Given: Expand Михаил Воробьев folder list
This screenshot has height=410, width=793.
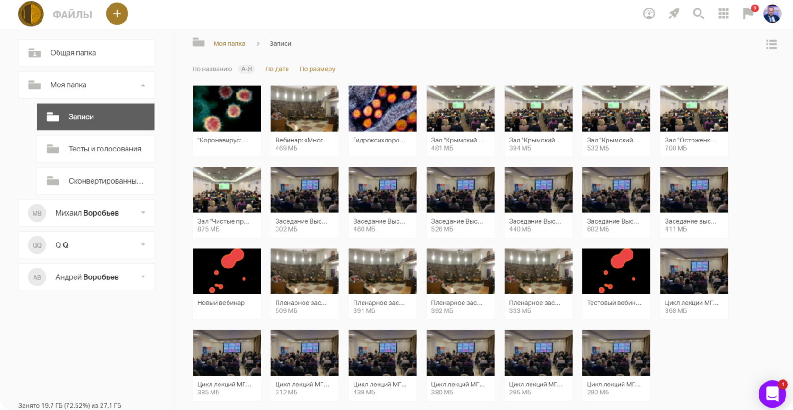Looking at the screenshot, I should [143, 213].
